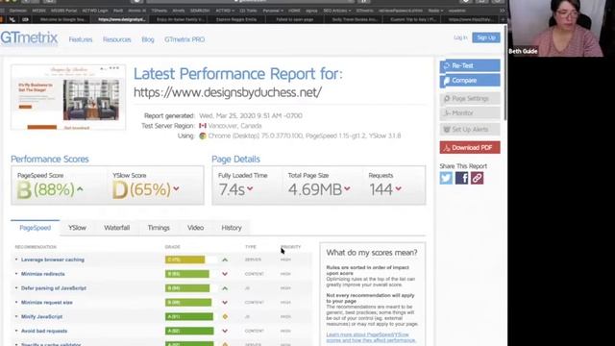Click the 7.4s fully loaded time
Screen dimensions: 615x346
pyautogui.click(x=232, y=190)
